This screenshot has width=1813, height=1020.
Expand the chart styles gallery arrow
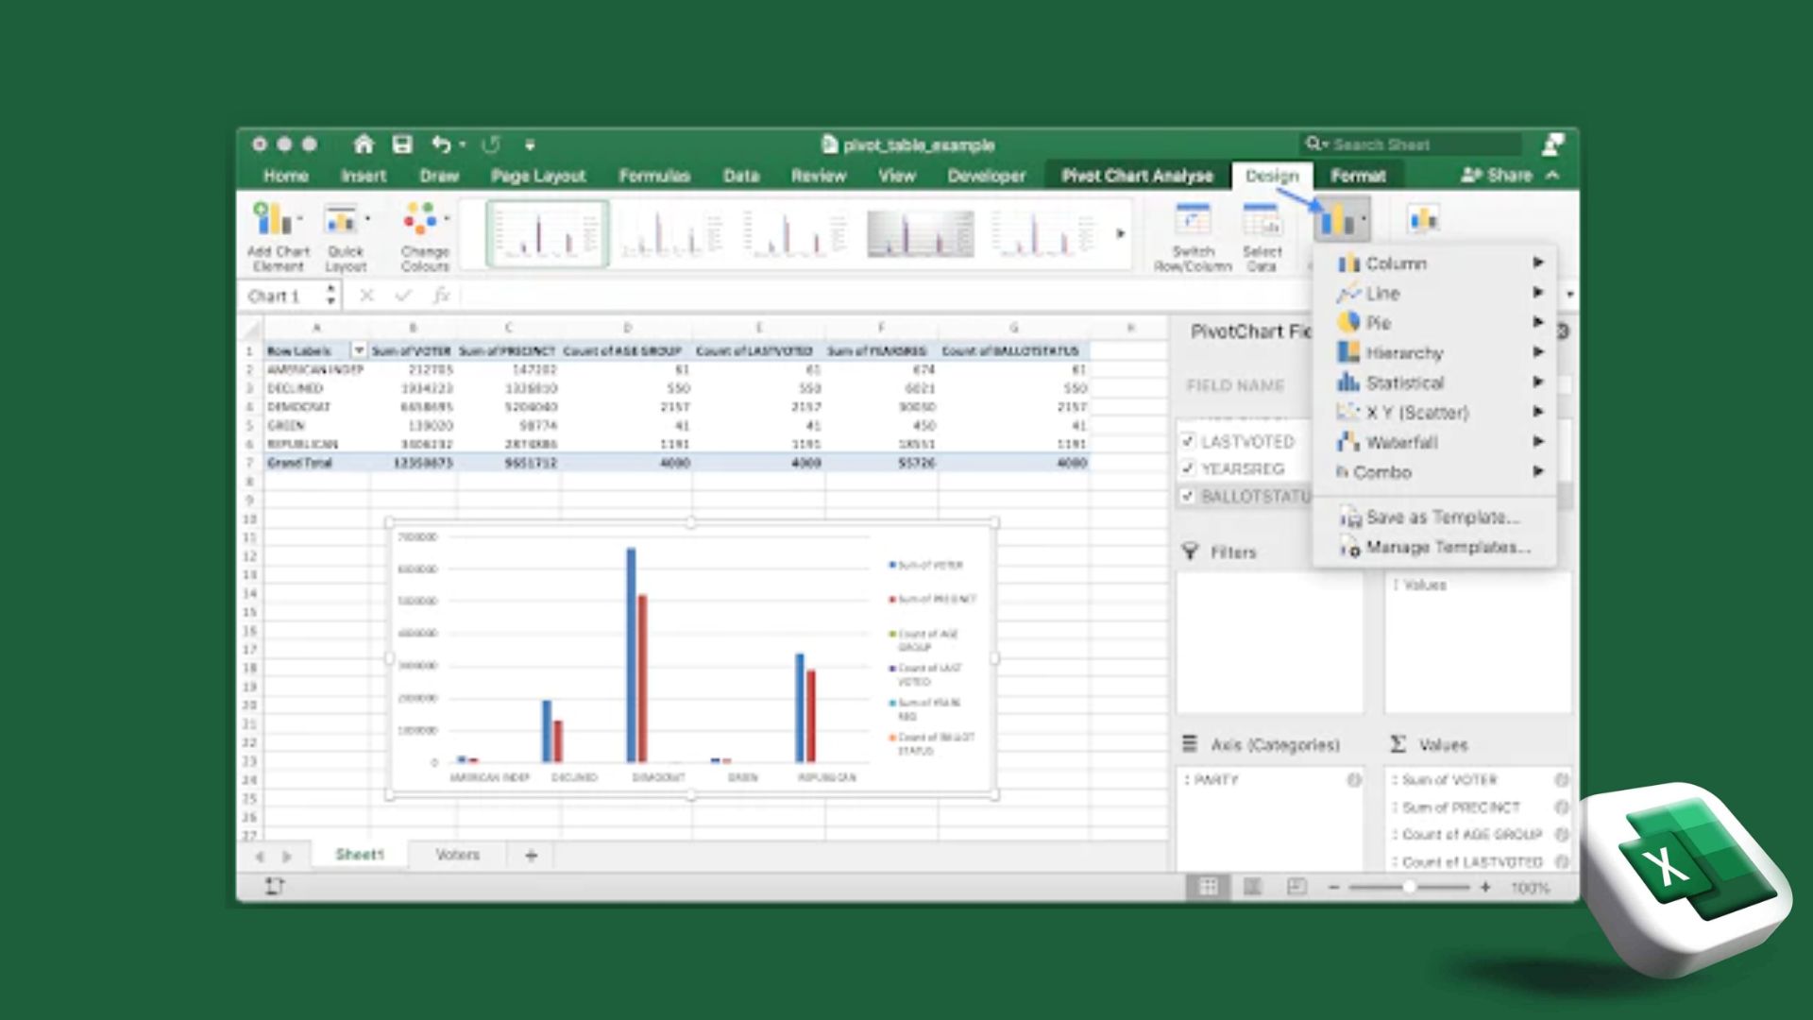click(1121, 233)
